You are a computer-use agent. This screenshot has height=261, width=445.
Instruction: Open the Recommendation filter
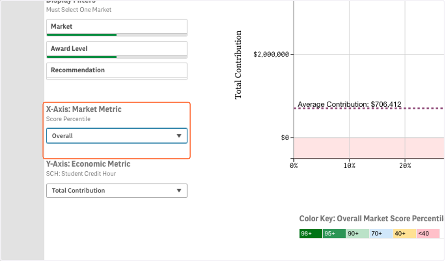point(117,70)
